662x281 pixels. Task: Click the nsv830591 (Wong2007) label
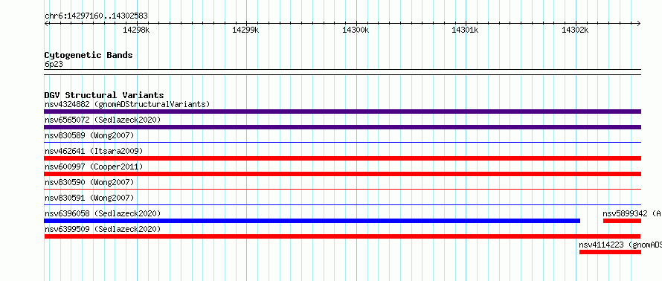coord(89,198)
